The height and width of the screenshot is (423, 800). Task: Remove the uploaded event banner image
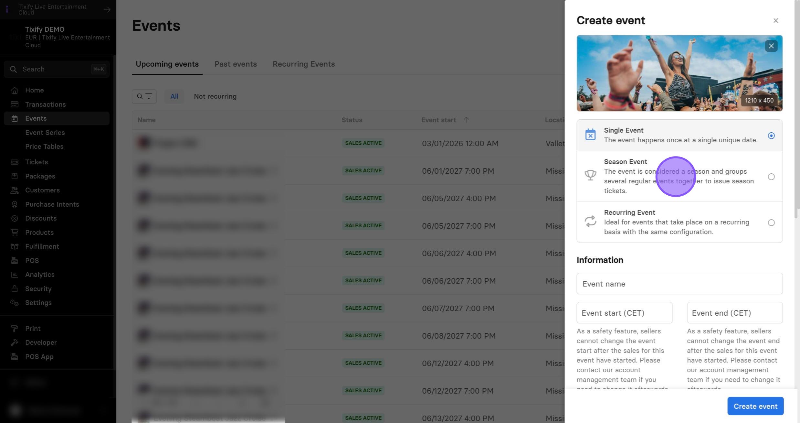coord(771,46)
